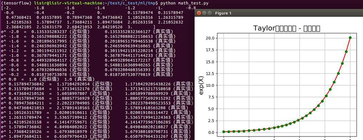Click approximate value 0.135335283237 in terminal

click(49, 32)
